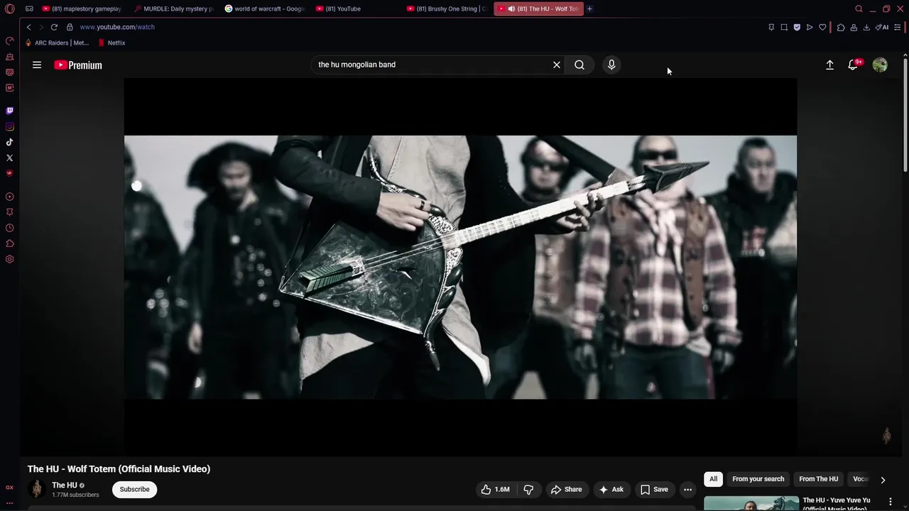Image resolution: width=909 pixels, height=511 pixels.
Task: Show next filter chips arrow
Action: [x=883, y=480]
